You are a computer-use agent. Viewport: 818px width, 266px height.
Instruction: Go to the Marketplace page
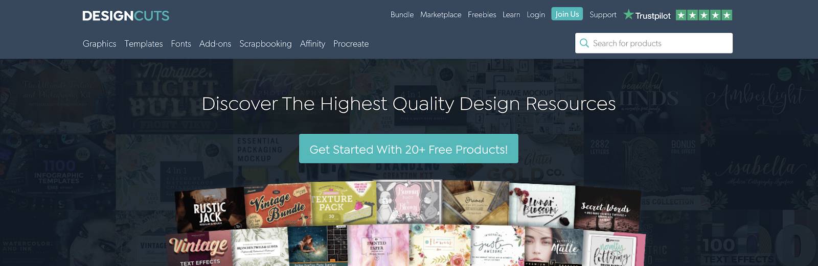pyautogui.click(x=441, y=15)
